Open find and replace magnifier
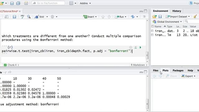Image resolution: width=199 pixels, height=112 pixels. click(29, 16)
